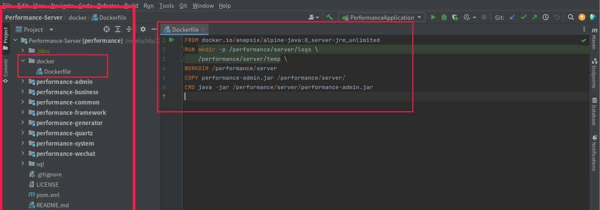Click the grayed-out Stop button

point(483,17)
